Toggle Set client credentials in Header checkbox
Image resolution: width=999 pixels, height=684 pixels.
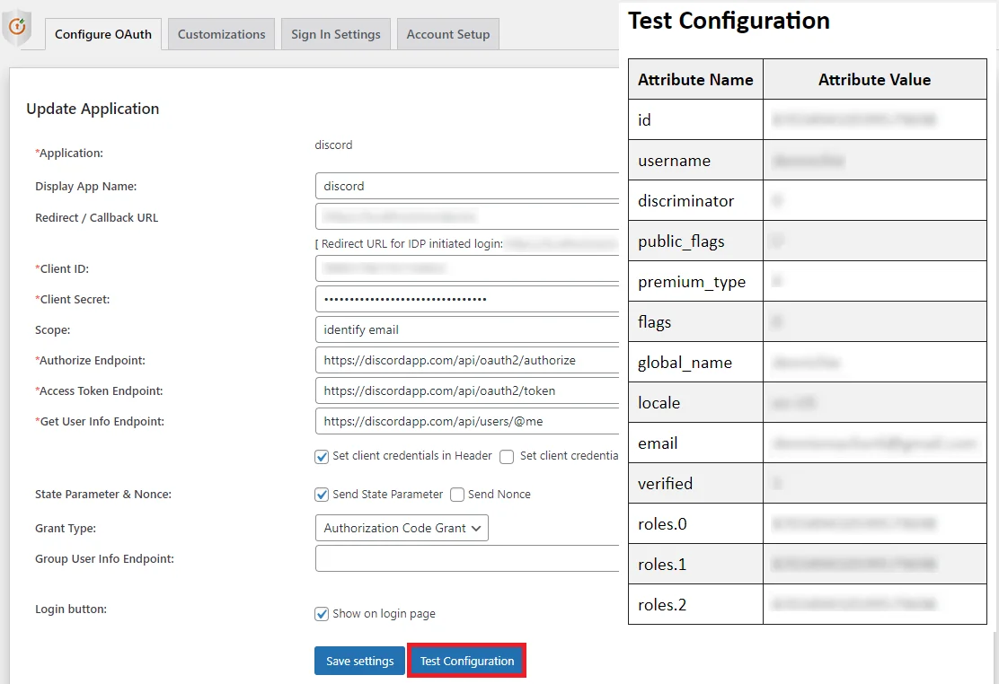[322, 457]
